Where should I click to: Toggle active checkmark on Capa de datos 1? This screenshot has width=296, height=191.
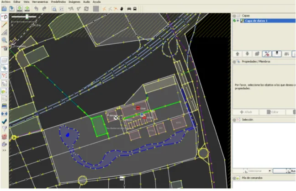(x=234, y=21)
